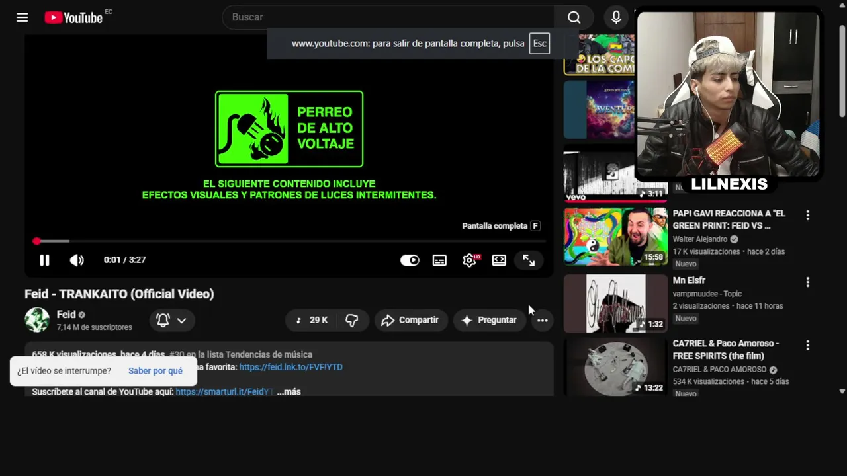Switch to theater mode view

499,260
